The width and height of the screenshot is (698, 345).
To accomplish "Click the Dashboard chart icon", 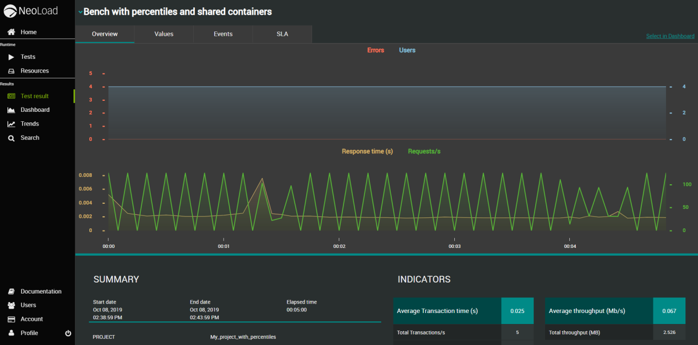I will click(11, 110).
